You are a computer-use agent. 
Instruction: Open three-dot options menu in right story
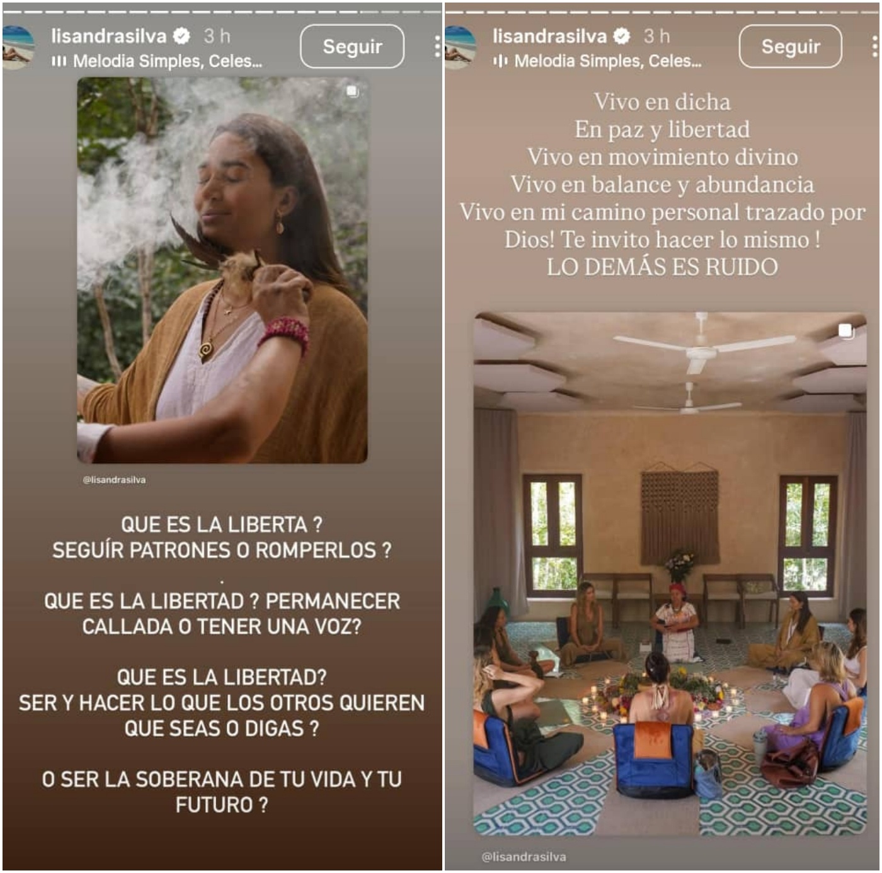pyautogui.click(x=874, y=47)
